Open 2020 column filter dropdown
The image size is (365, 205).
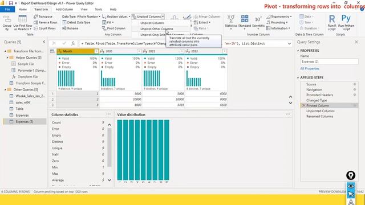click(139, 51)
